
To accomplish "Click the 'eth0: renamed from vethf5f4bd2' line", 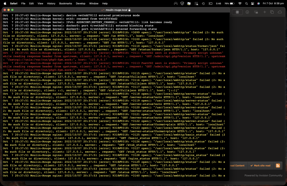I will [60, 19].
